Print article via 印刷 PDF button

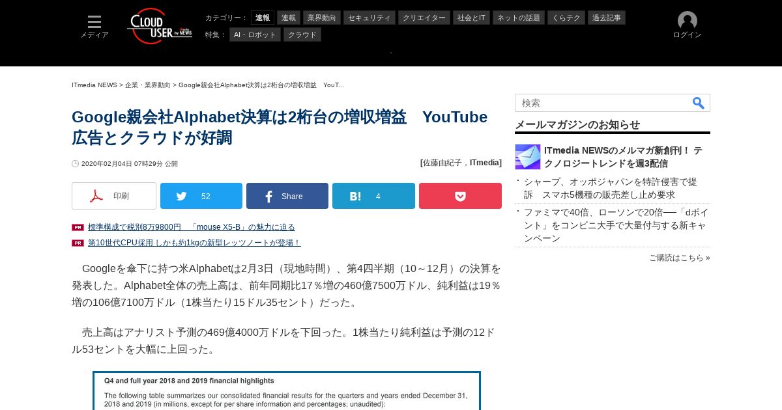[114, 196]
